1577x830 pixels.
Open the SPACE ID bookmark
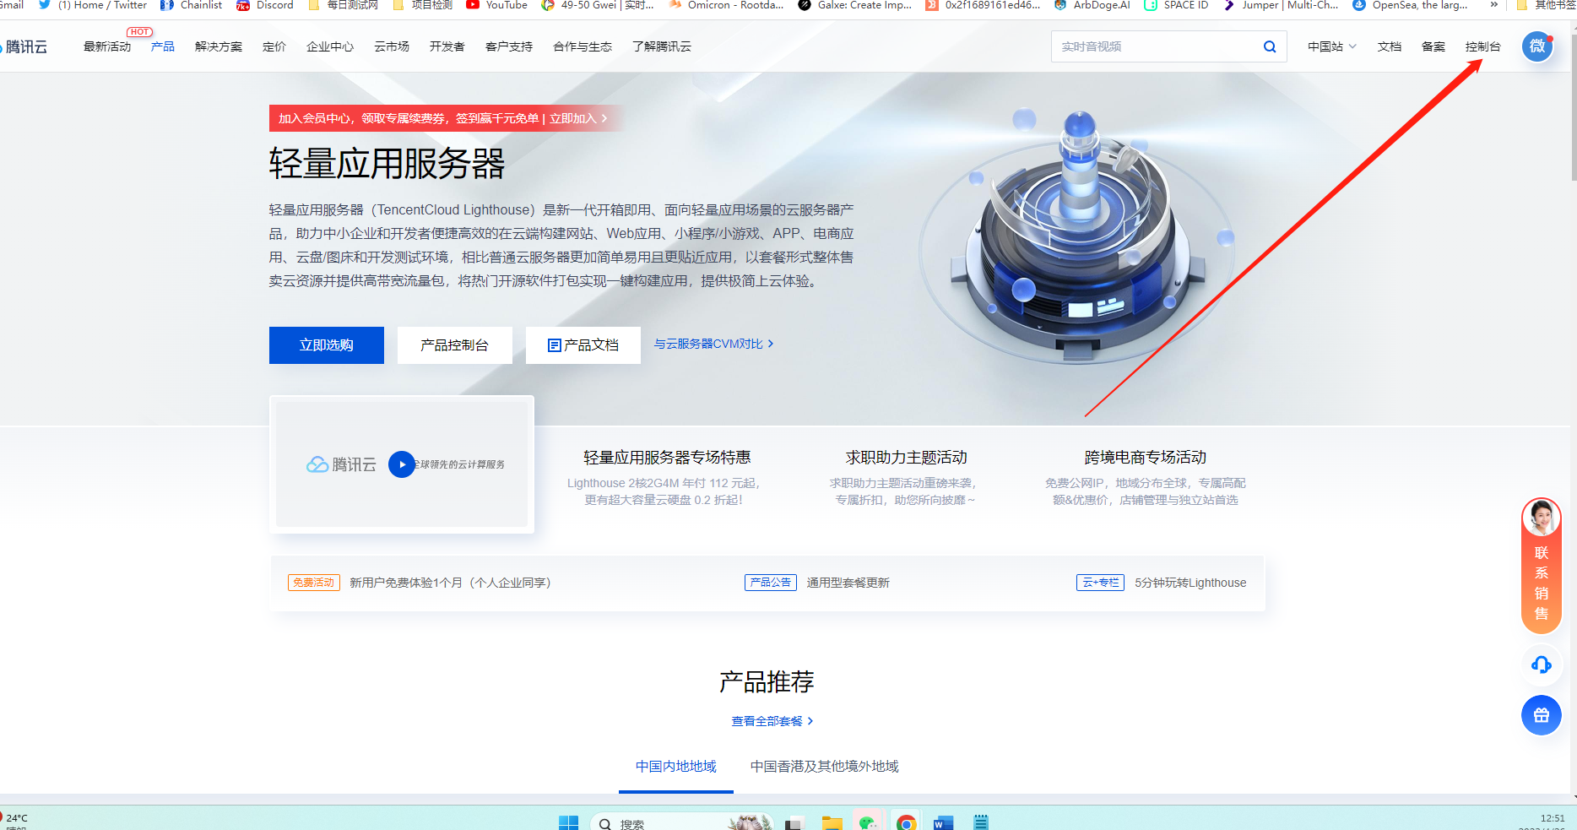coord(1176,5)
